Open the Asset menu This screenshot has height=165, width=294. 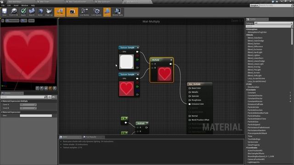(x=16, y=5)
